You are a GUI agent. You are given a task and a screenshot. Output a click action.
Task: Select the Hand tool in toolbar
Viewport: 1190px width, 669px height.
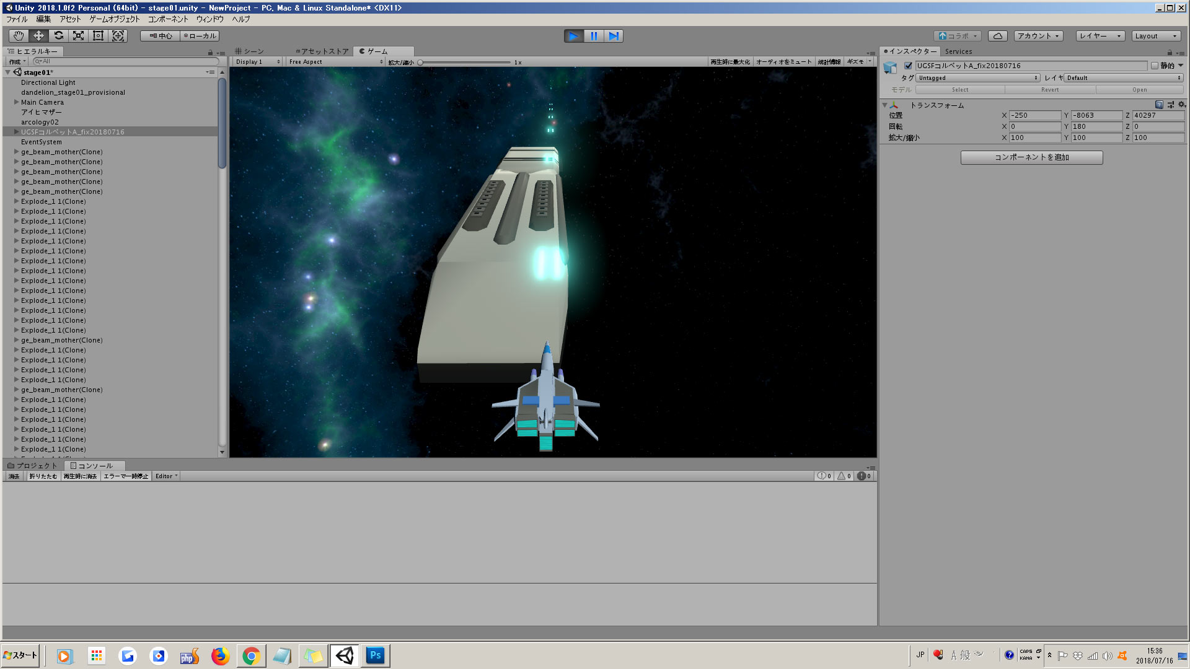tap(19, 36)
